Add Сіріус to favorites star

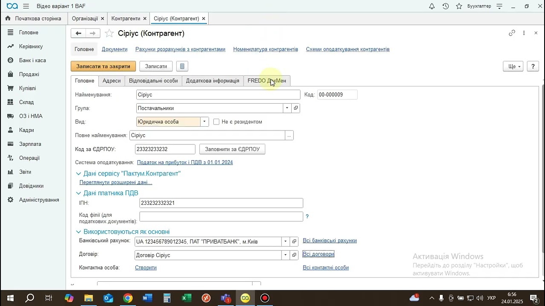[x=109, y=33]
